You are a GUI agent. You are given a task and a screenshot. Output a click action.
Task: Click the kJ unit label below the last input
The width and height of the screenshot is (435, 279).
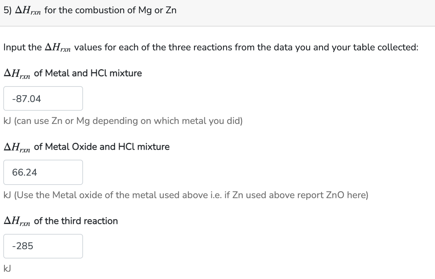[x=6, y=268]
